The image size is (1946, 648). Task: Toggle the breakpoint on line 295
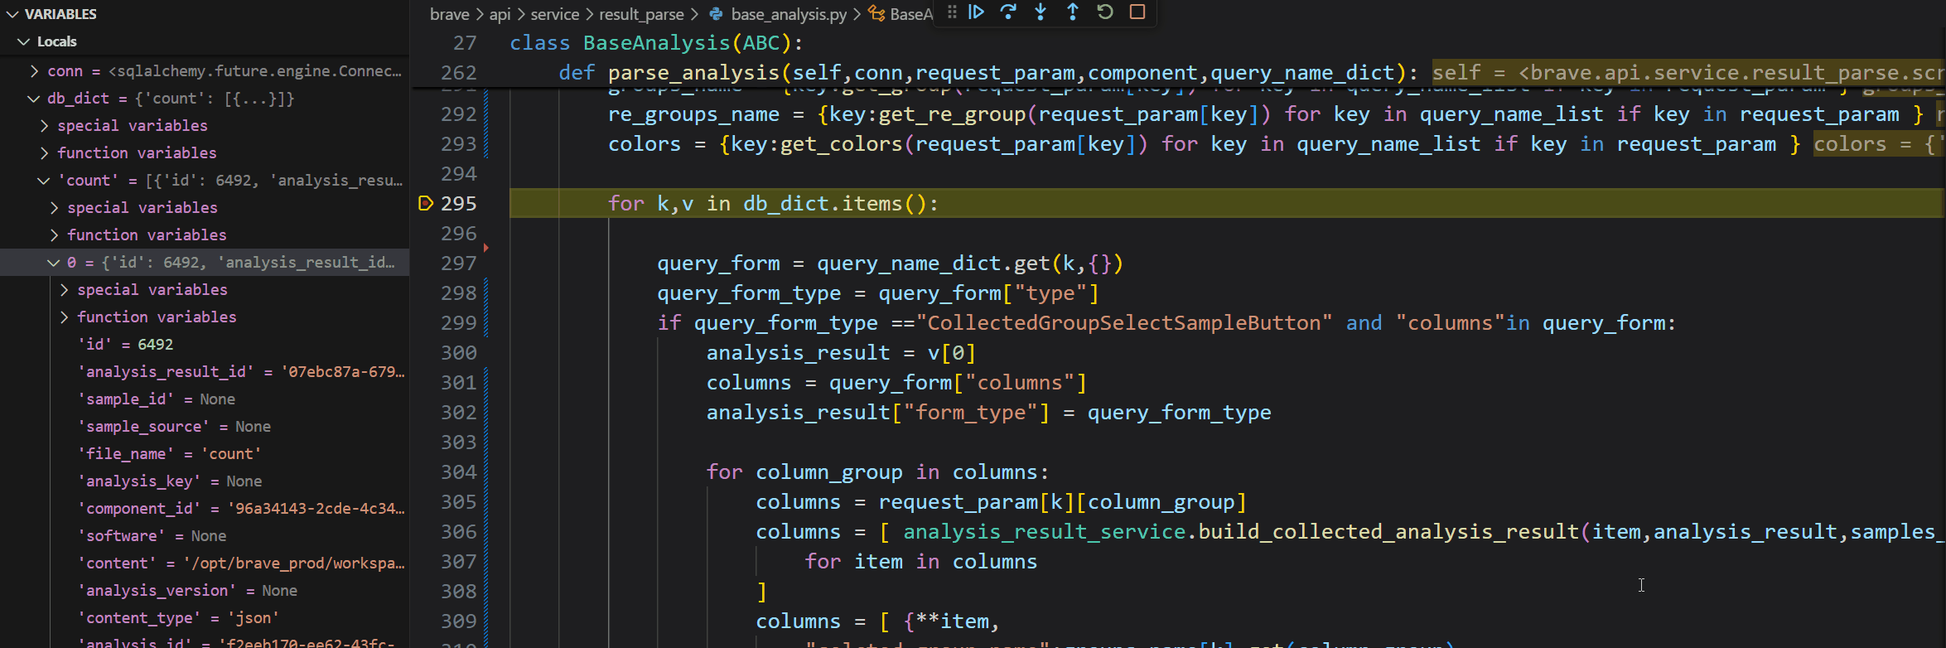pos(426,204)
